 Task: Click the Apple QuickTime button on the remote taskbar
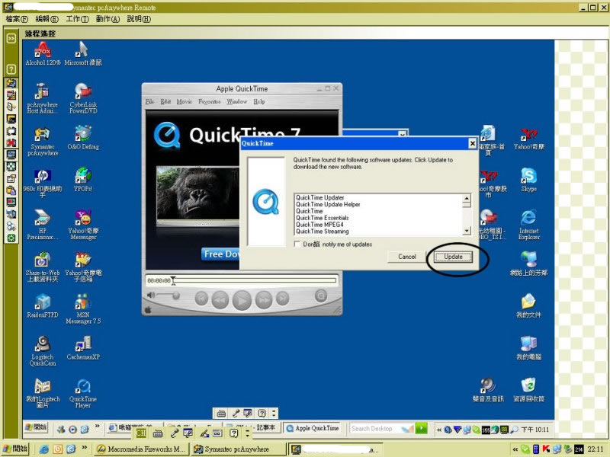pos(313,428)
